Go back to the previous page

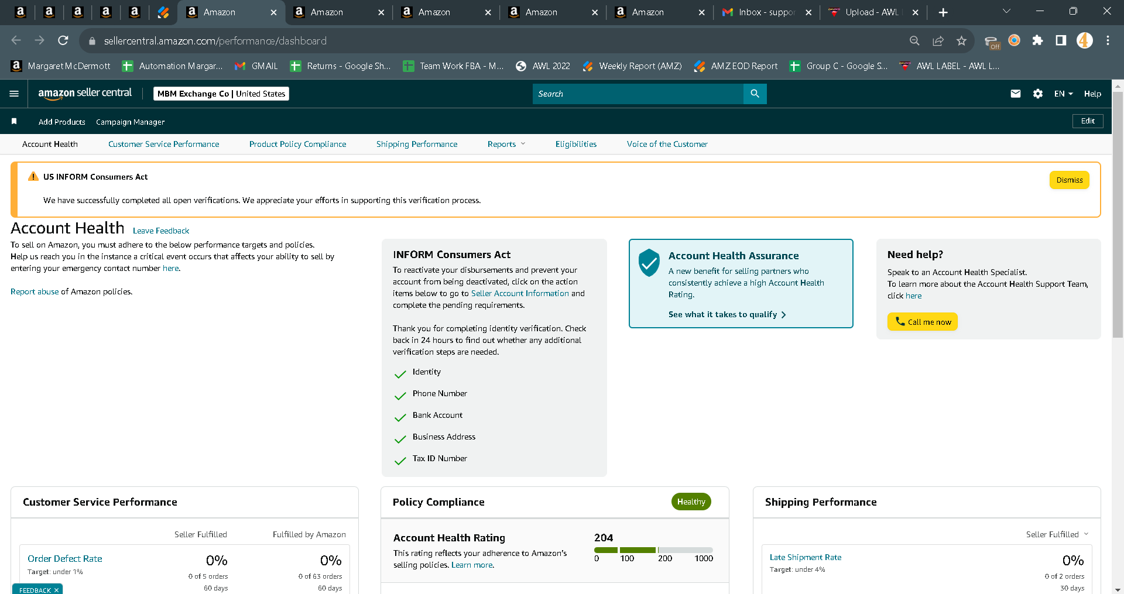click(16, 40)
